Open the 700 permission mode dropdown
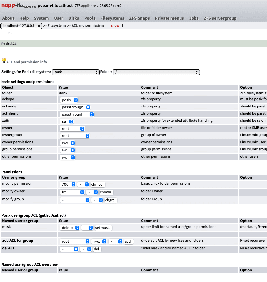 68,184
